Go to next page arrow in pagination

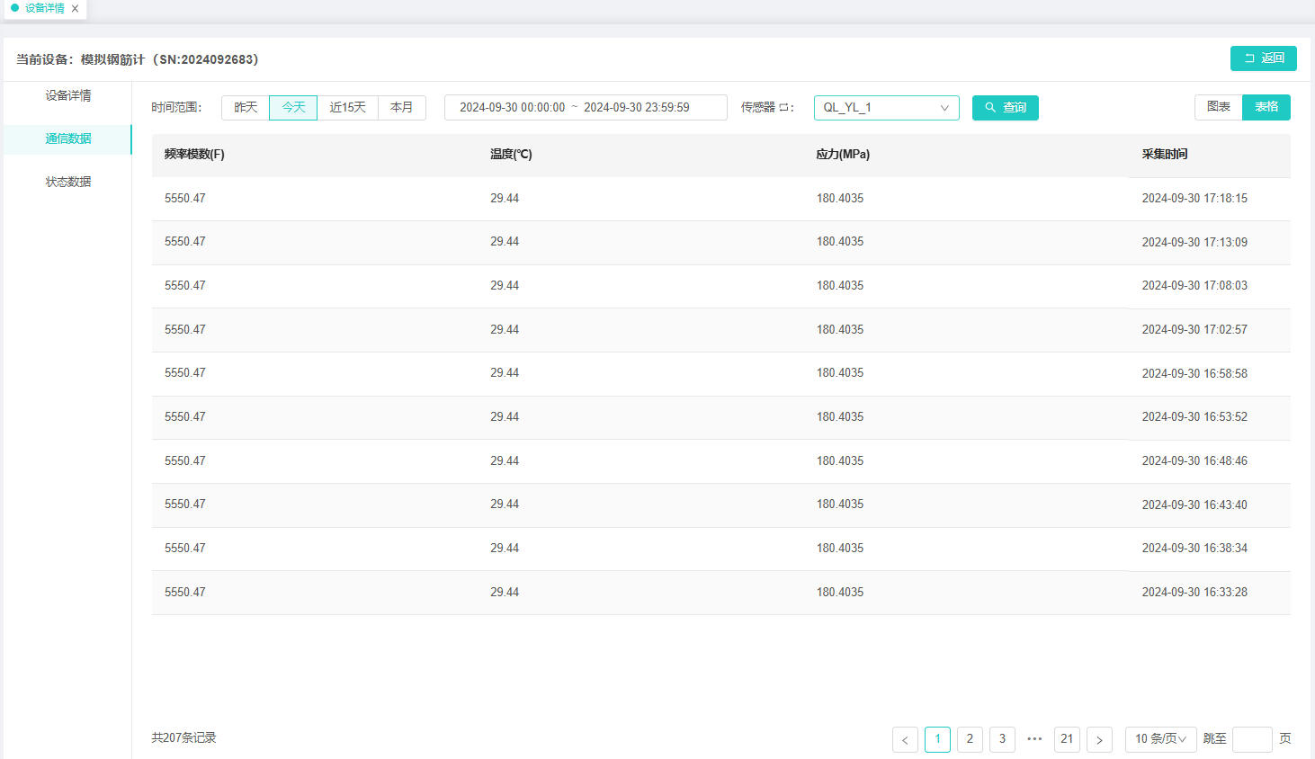coord(1099,739)
